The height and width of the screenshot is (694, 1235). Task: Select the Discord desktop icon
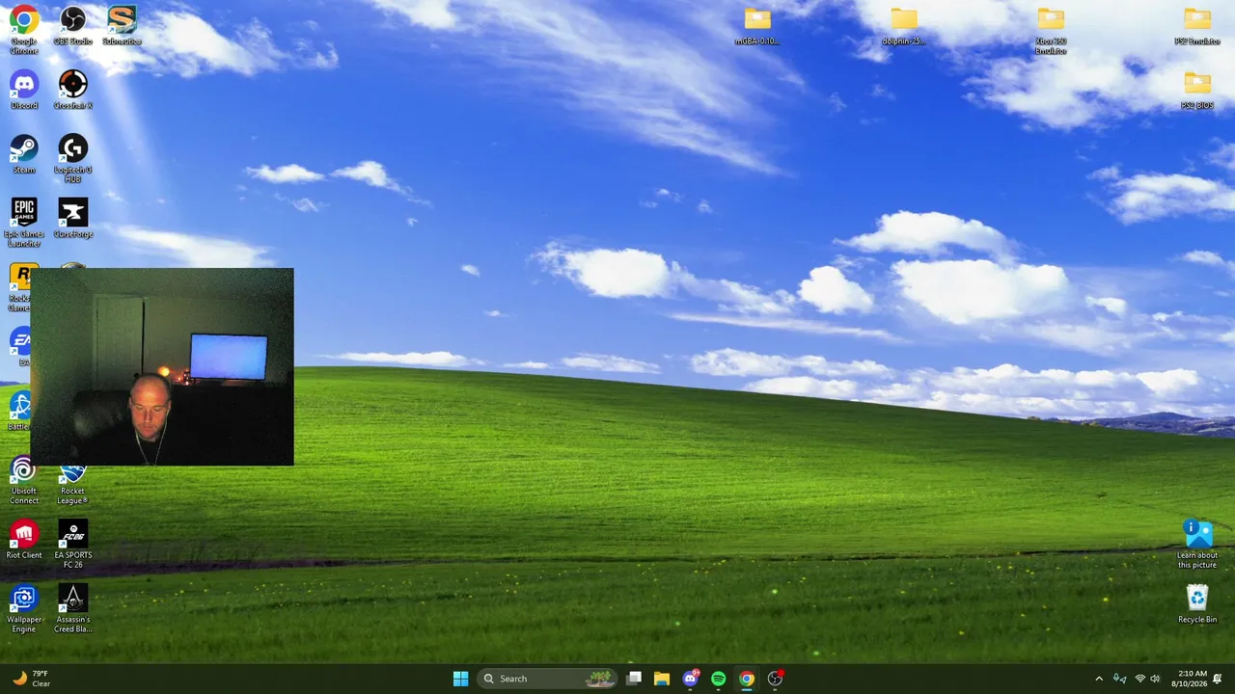click(24, 90)
